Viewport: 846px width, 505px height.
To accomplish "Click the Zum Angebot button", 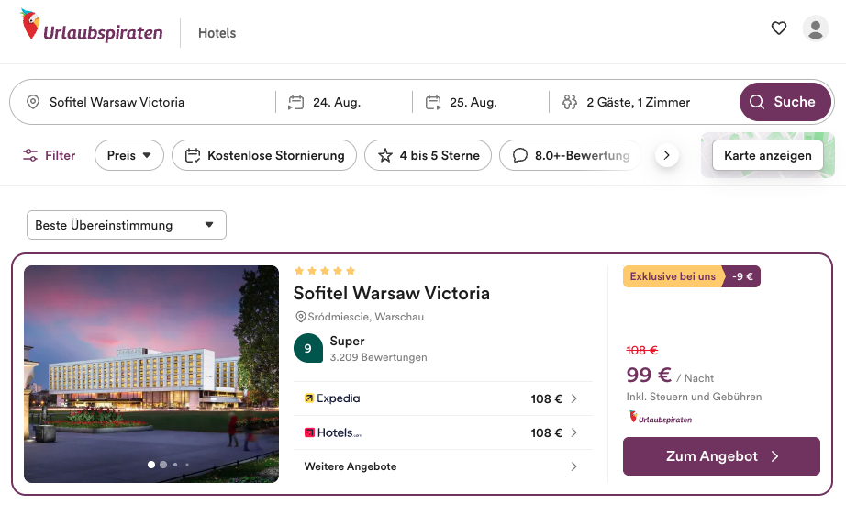I will tap(721, 456).
